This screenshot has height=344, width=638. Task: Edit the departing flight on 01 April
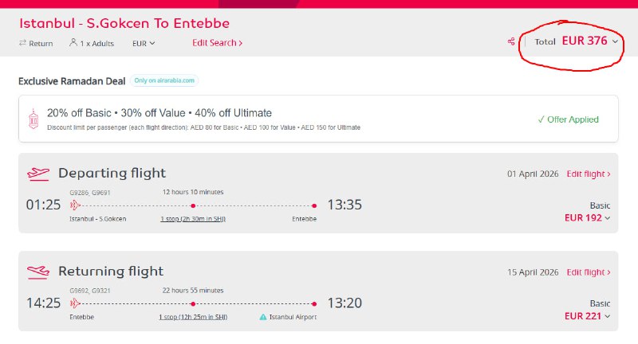589,174
